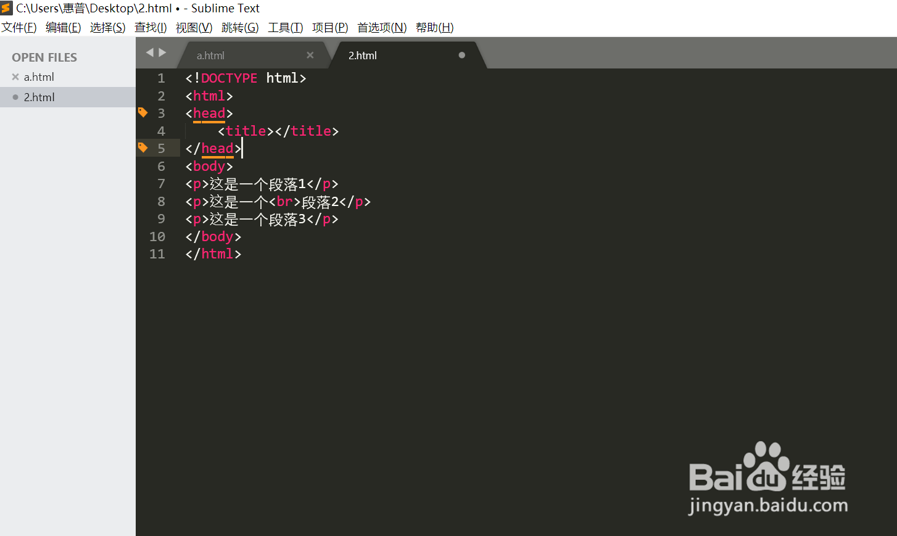Viewport: 897px width, 536px height.
Task: Click line number 8 in the gutter
Action: 161,202
